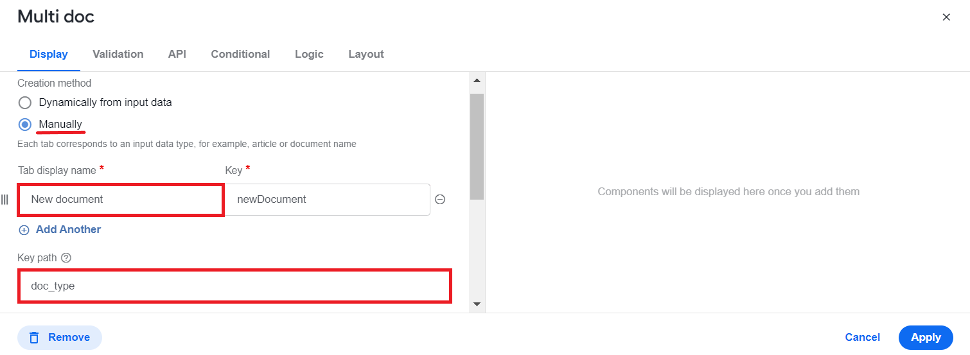Select the Manually creation method
Screen dimensions: 970x355
coord(25,124)
